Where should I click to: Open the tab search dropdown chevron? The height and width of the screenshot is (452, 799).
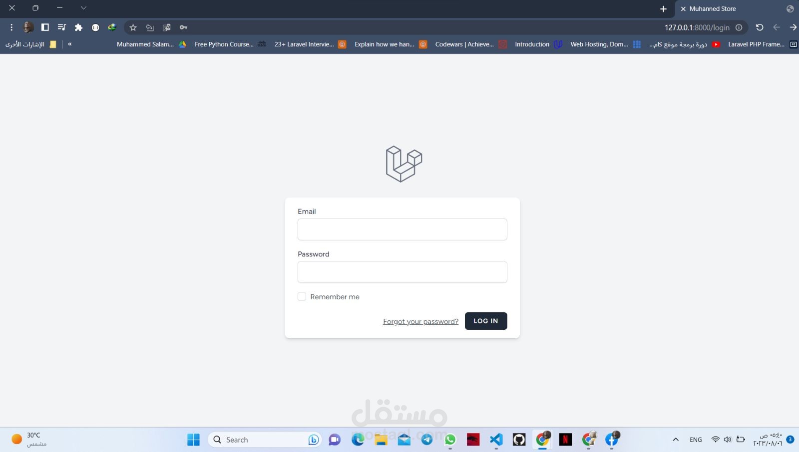click(x=83, y=8)
